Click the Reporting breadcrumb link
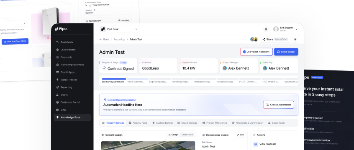Screen dimensions: 354x150 pyautogui.click(x=119, y=39)
